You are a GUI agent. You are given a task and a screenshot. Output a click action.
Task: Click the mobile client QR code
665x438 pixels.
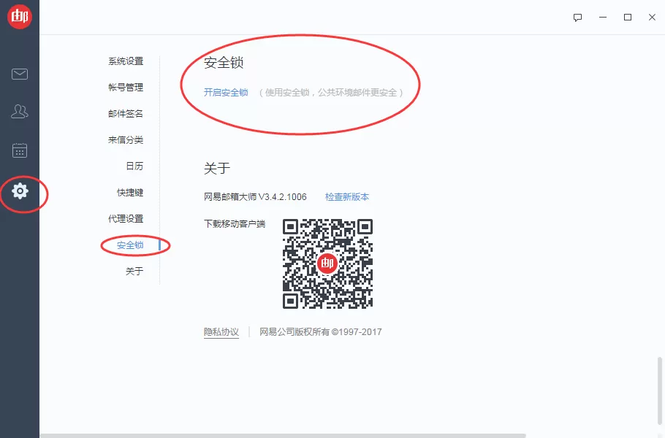(x=327, y=264)
